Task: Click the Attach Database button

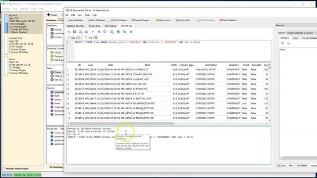Action: click(x=206, y=20)
